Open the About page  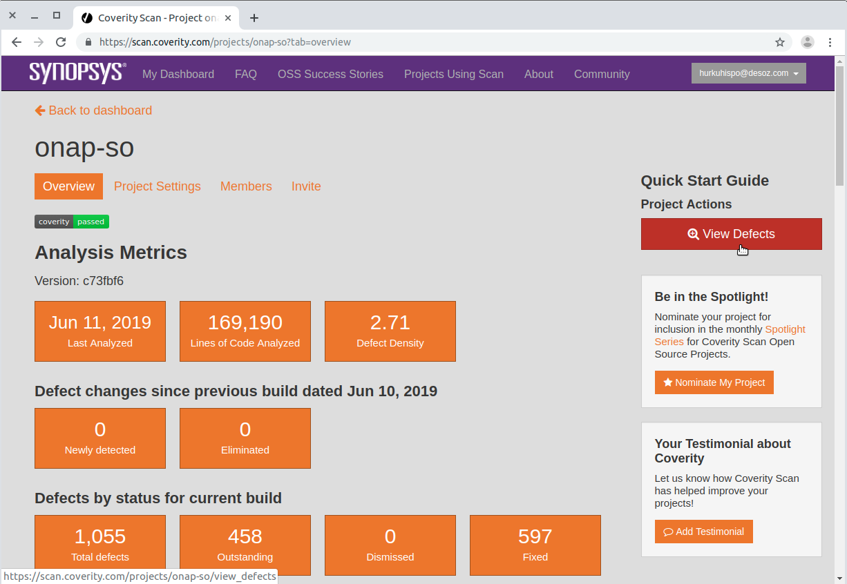click(539, 74)
